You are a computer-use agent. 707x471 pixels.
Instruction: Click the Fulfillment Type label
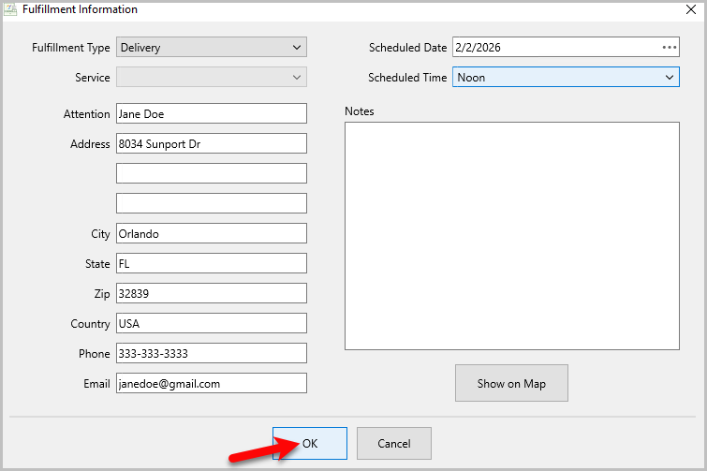pos(71,48)
